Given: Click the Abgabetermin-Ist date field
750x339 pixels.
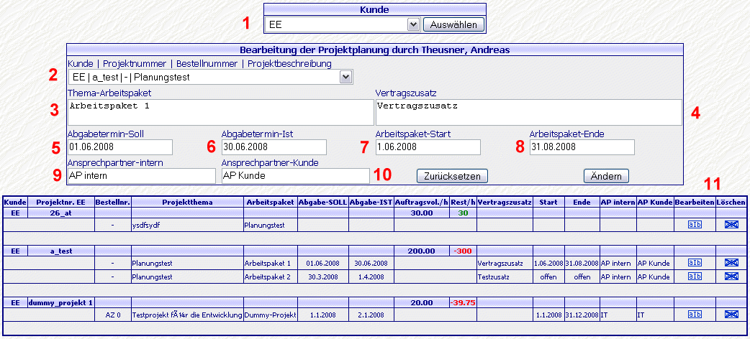Looking at the screenshot, I should pos(274,147).
